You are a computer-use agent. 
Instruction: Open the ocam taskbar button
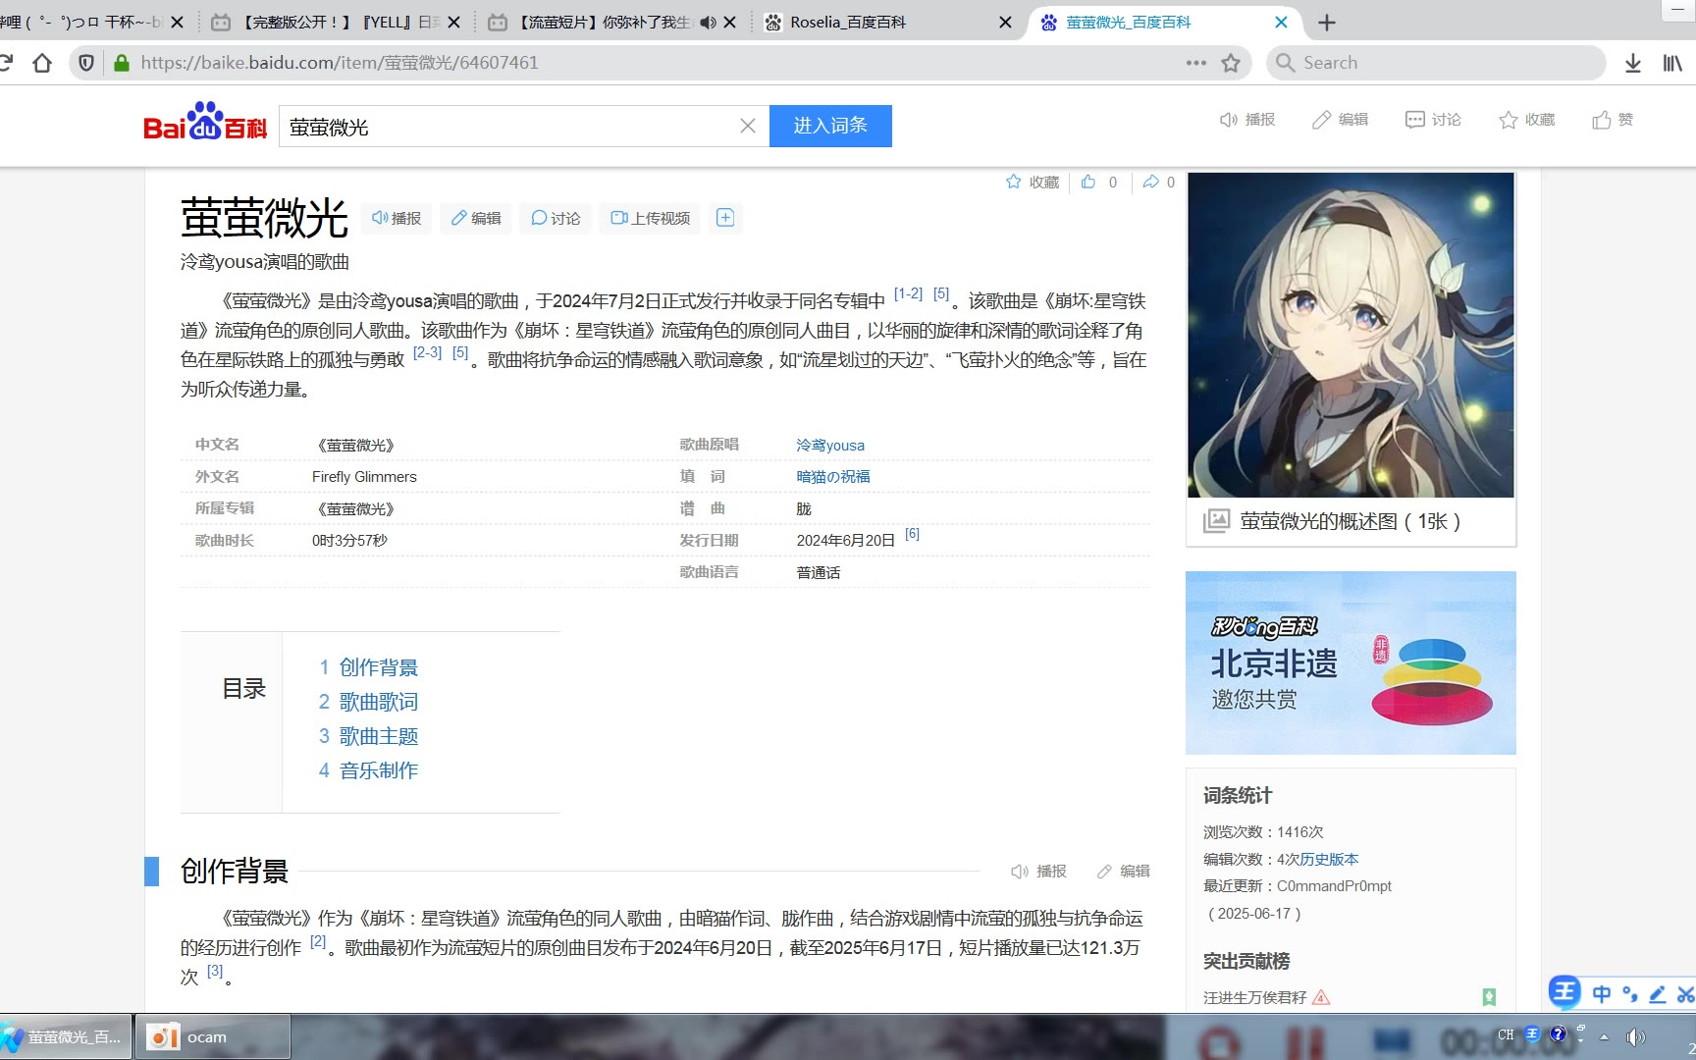coord(213,1036)
